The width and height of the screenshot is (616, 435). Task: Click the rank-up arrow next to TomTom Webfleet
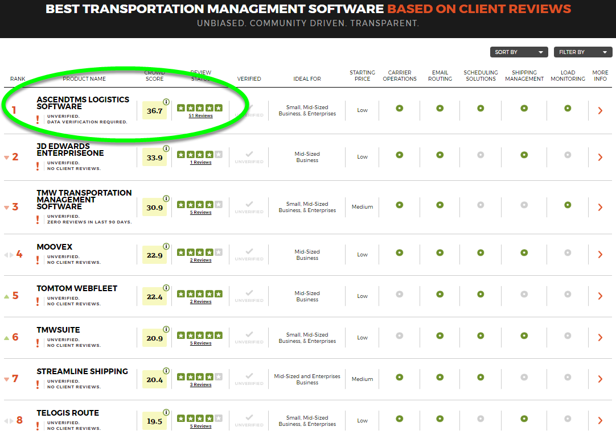pos(7,296)
